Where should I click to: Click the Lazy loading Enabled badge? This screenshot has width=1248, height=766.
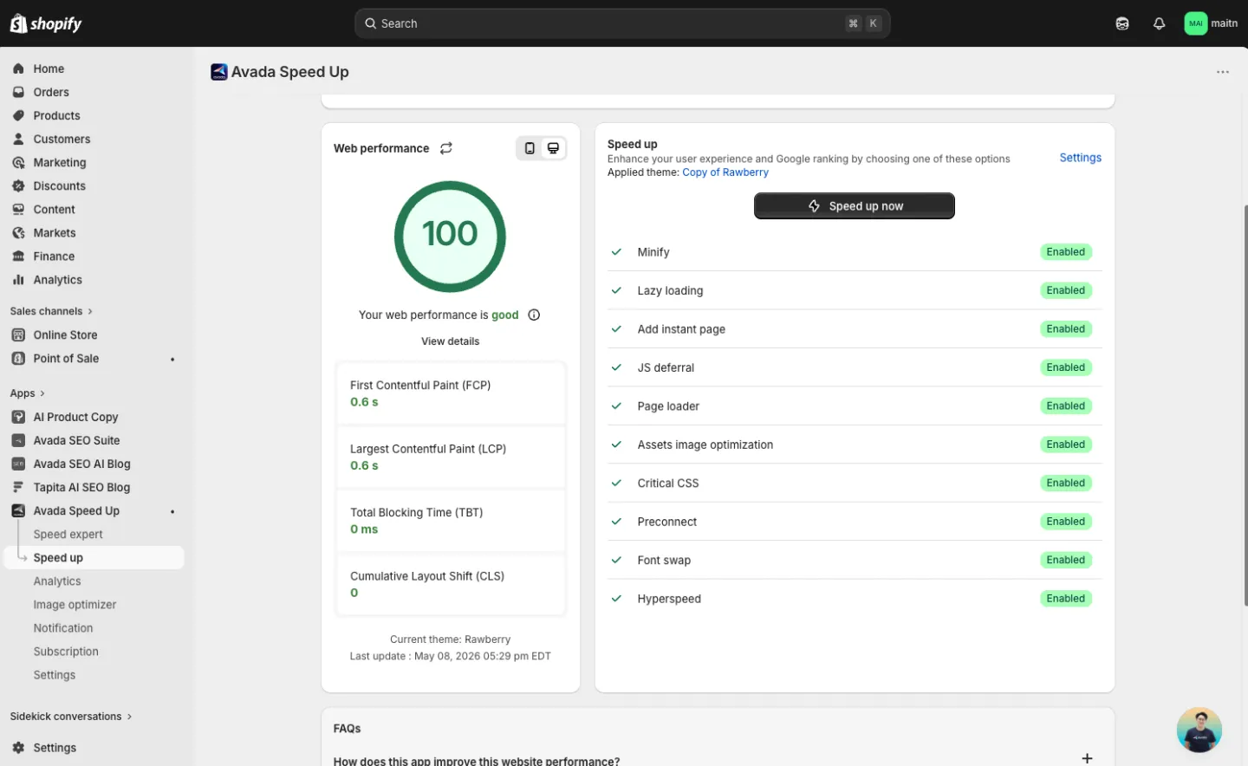pyautogui.click(x=1065, y=290)
